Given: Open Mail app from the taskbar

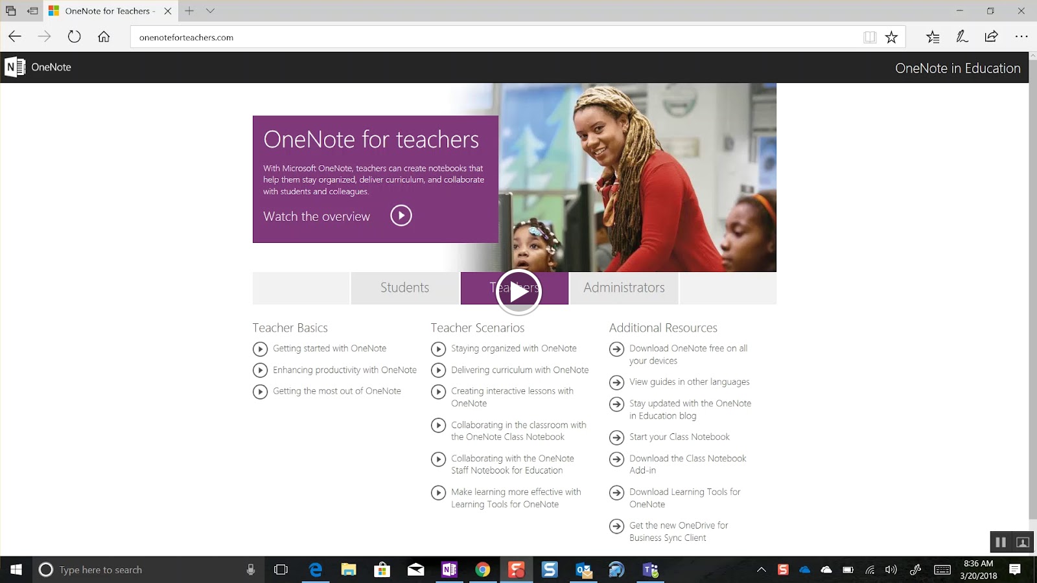Looking at the screenshot, I should coord(415,569).
